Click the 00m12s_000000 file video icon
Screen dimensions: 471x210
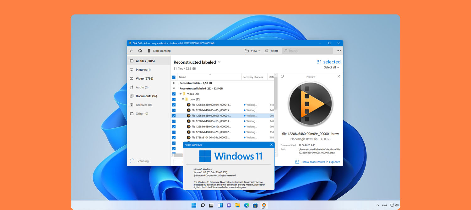(x=189, y=127)
